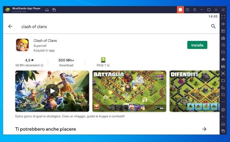Click the volume speaker icon in the sidebar
The width and height of the screenshot is (230, 142).
point(223,24)
